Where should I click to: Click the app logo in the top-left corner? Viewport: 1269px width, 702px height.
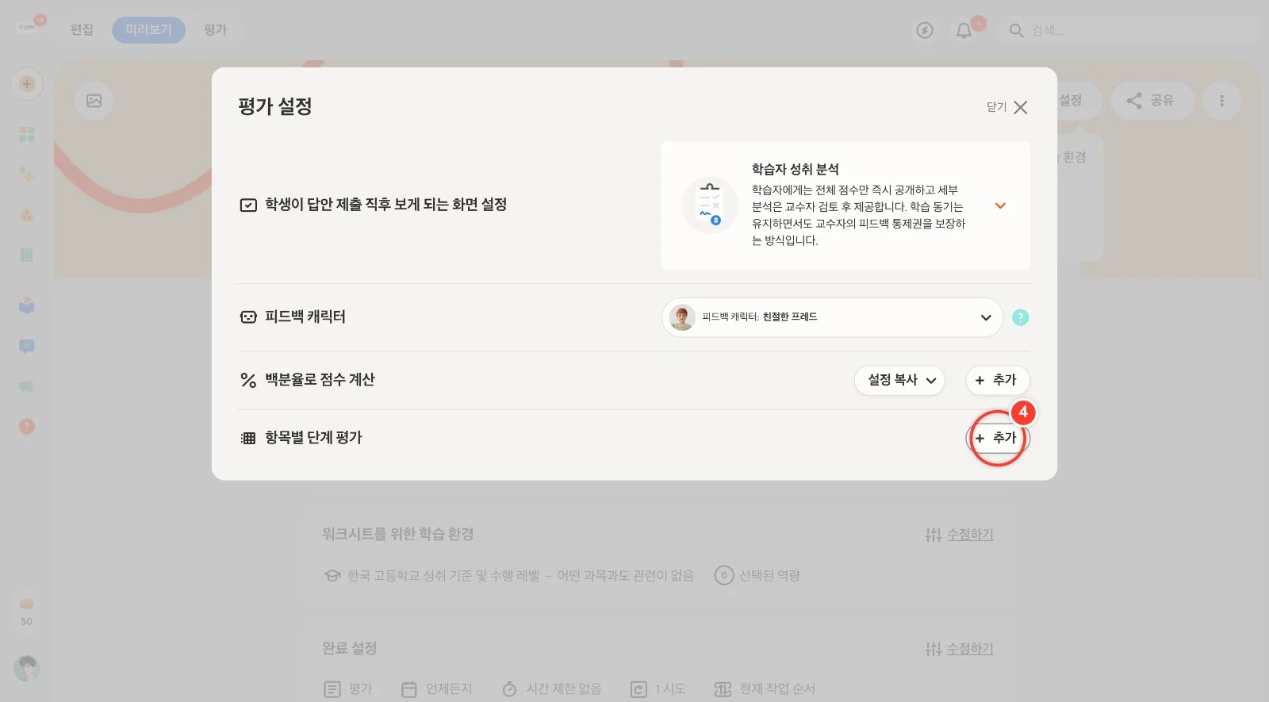27,26
